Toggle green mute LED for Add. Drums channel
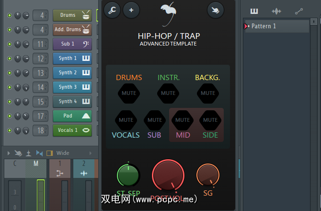 tap(10, 30)
